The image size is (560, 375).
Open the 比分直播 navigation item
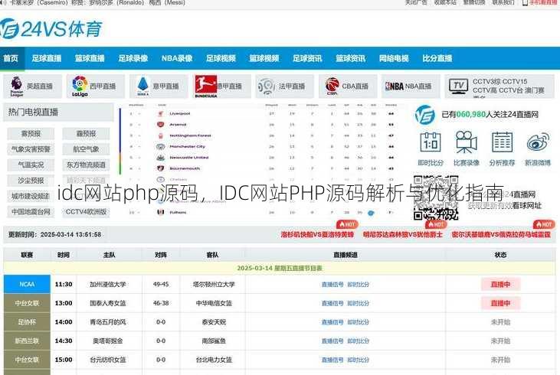point(437,58)
